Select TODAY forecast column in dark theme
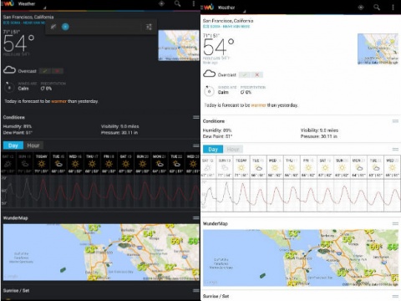 42,163
